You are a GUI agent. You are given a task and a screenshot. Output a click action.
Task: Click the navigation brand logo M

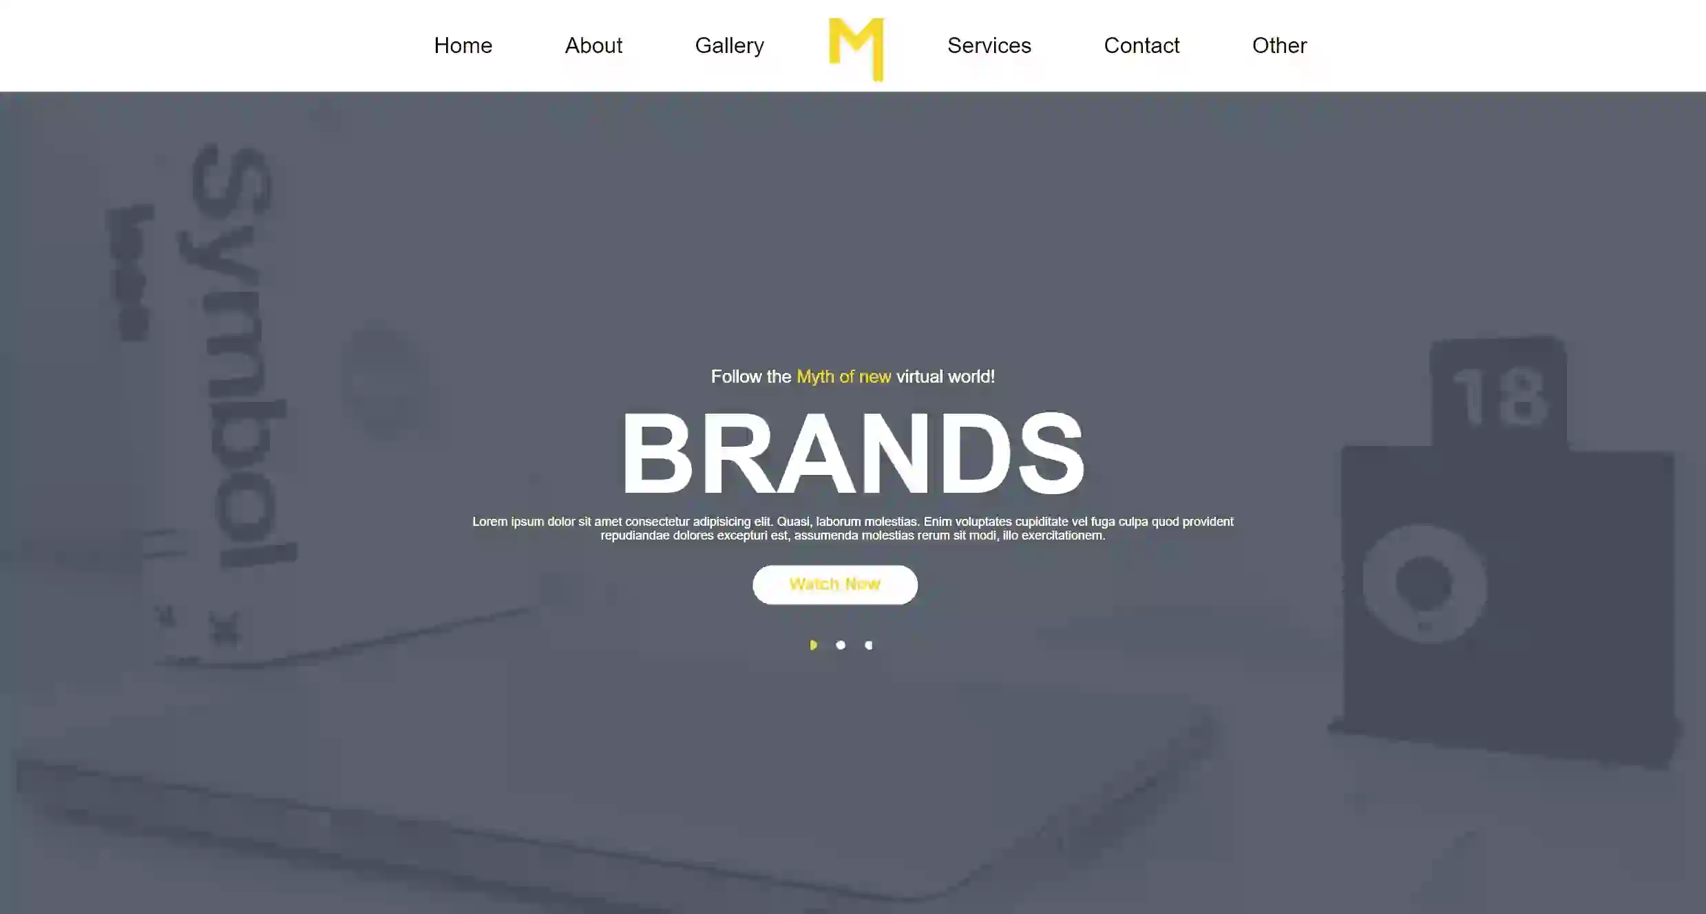[853, 45]
